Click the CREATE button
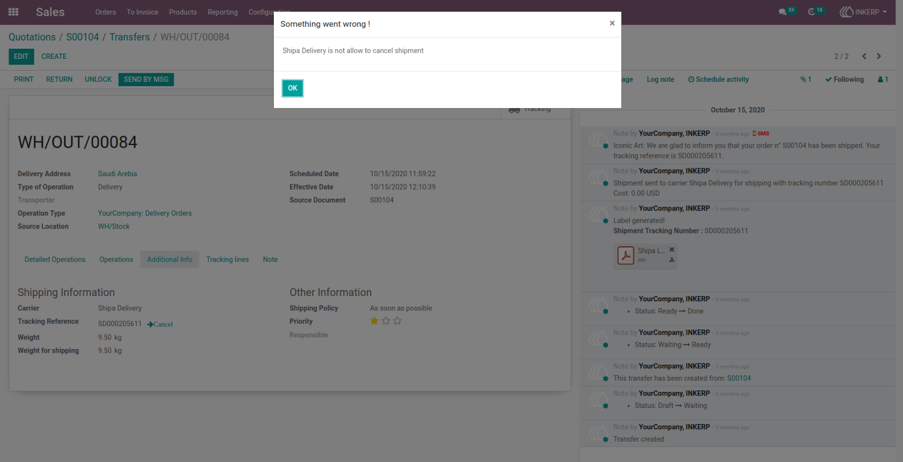Viewport: 903px width, 462px height. click(x=54, y=56)
